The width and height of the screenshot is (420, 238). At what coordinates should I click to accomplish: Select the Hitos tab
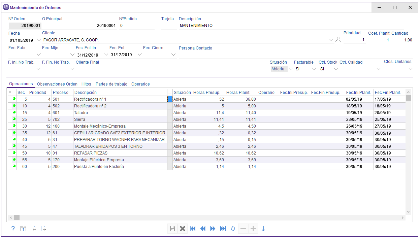86,84
